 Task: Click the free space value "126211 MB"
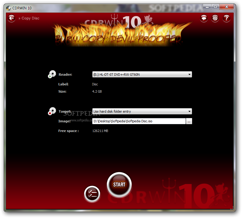[x=100, y=131]
